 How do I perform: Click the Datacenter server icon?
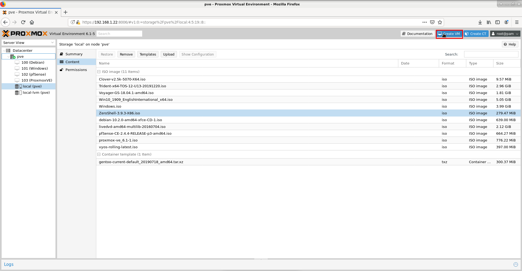click(8, 50)
